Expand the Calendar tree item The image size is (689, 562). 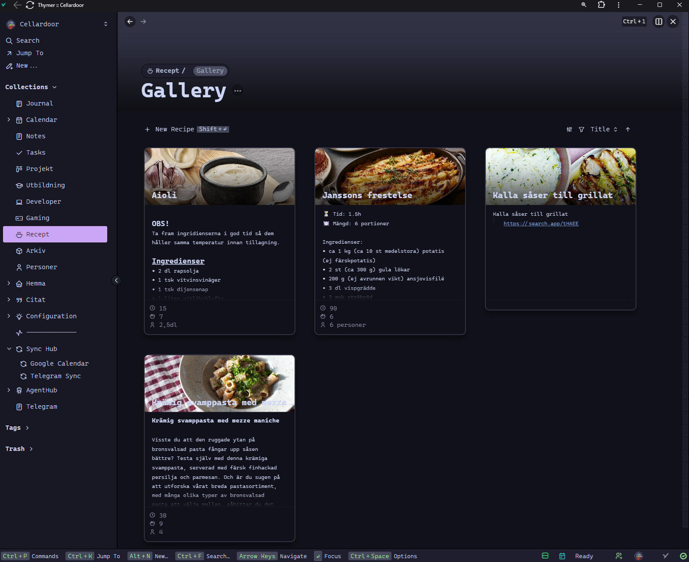9,120
